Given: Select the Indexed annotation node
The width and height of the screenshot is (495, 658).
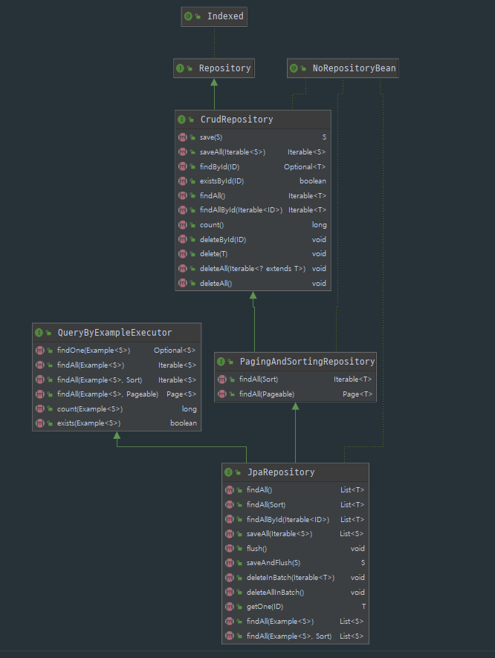Looking at the screenshot, I should (214, 17).
